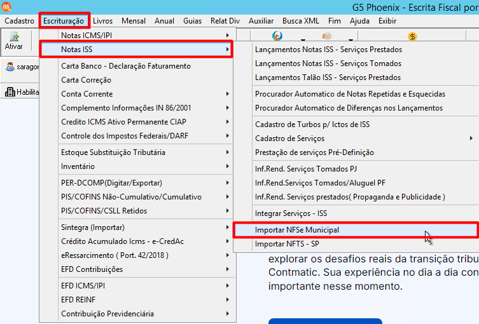Open the Escrituração menu
Image resolution: width=479 pixels, height=324 pixels.
point(64,21)
